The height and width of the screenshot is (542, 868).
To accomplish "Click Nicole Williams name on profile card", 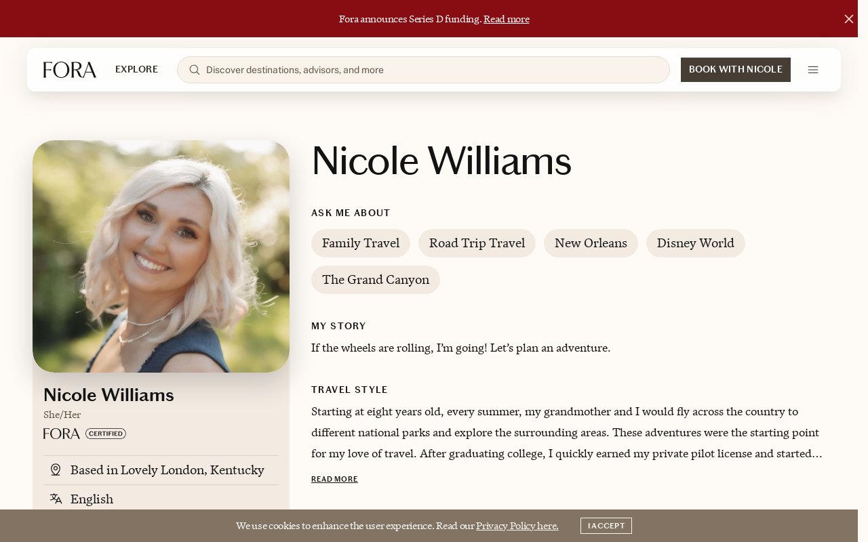I will pos(108,395).
